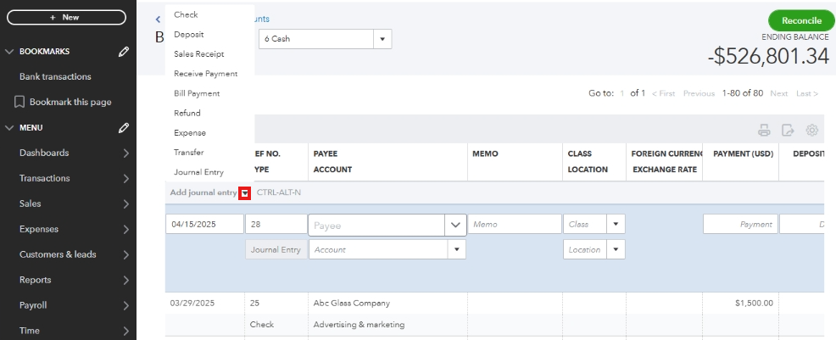The height and width of the screenshot is (340, 836).
Task: Edit menu with the pencil icon
Action: pos(124,128)
